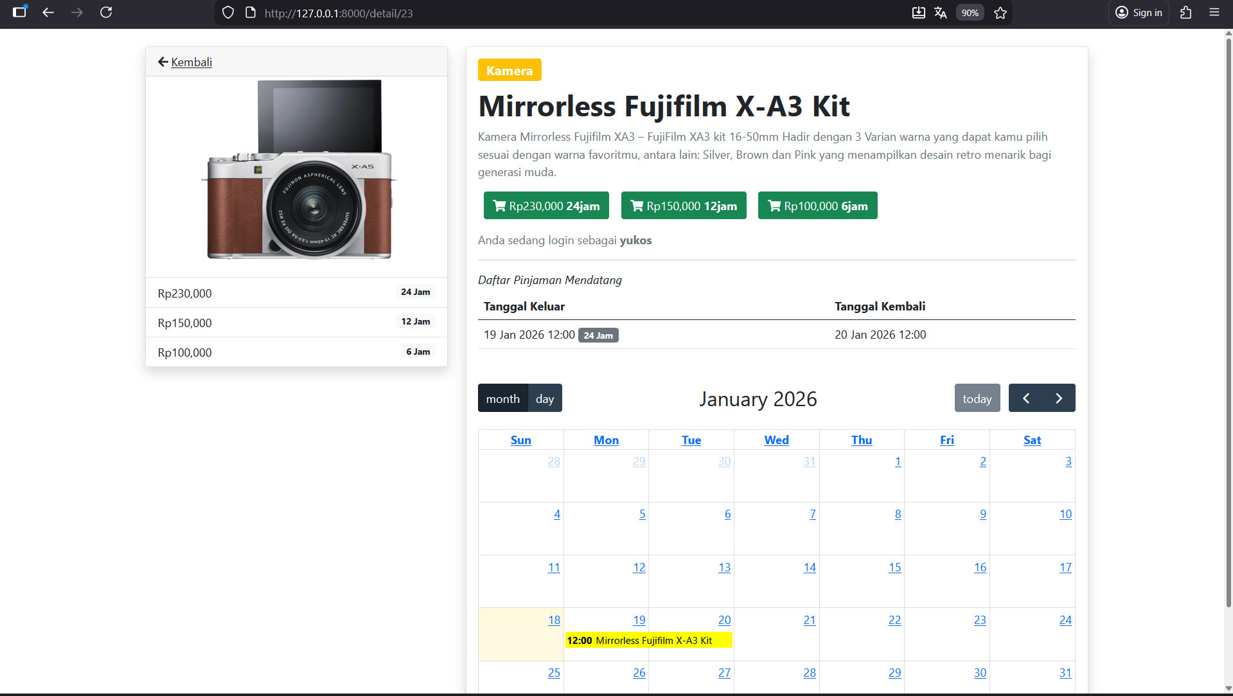Open January 10 in the calendar
1233x696 pixels.
1065,514
